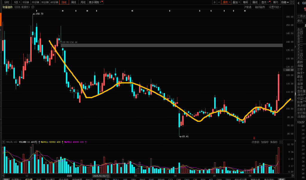Jump to latest data with right double-arrow
This screenshot has width=306, height=180.
point(293,176)
